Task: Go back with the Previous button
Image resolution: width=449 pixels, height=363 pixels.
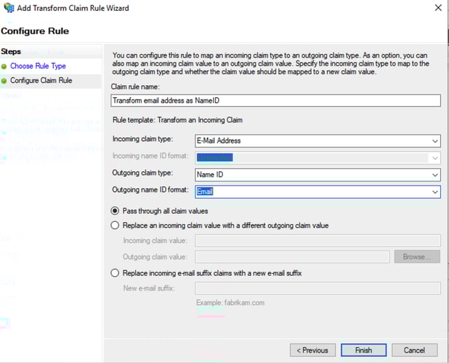Action: pos(313,350)
